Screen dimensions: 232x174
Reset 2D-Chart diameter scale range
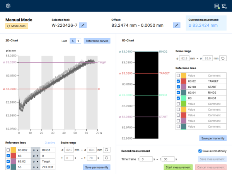[107, 150]
